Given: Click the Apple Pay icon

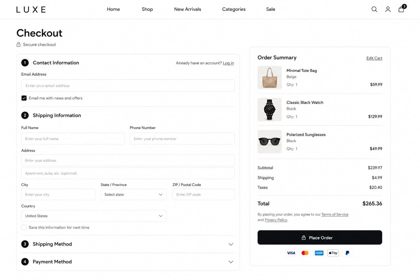Looking at the screenshot, I should coord(333,253).
